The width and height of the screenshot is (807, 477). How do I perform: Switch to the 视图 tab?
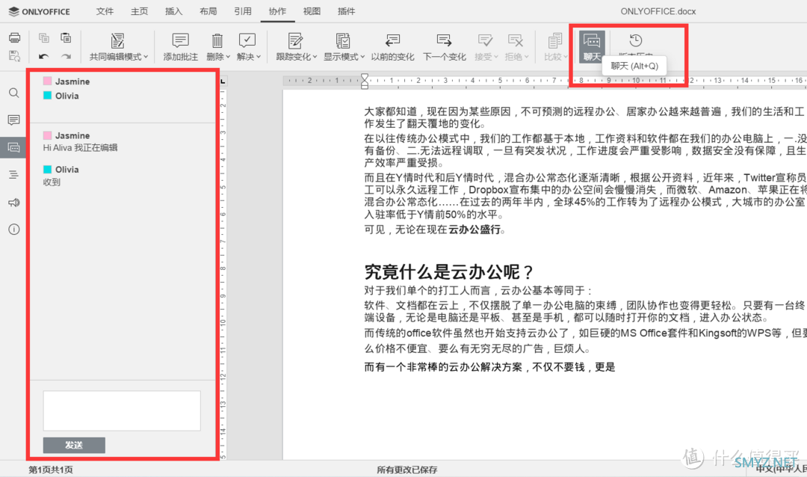point(312,10)
